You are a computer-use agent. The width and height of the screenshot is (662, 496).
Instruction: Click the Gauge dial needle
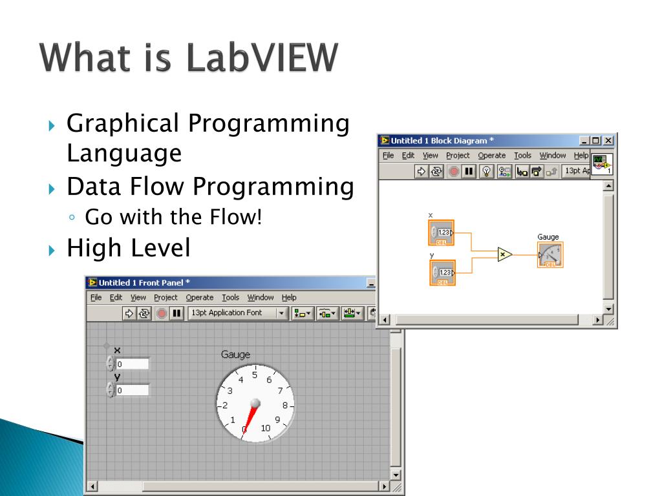[x=250, y=419]
